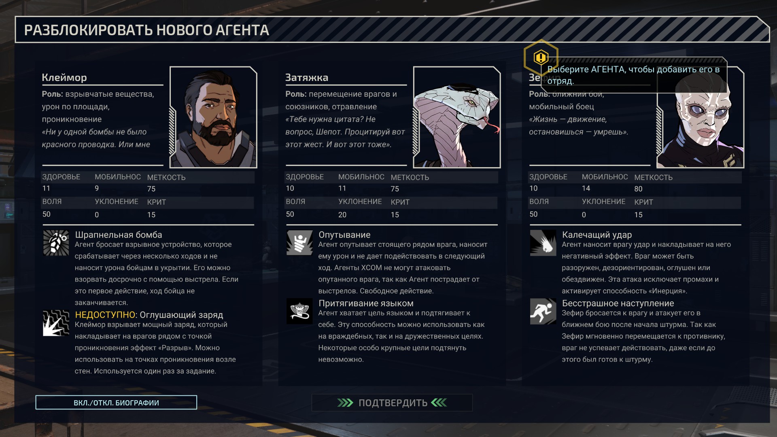Click the Притягивание языком ability icon
Image resolution: width=777 pixels, height=437 pixels.
pos(299,311)
